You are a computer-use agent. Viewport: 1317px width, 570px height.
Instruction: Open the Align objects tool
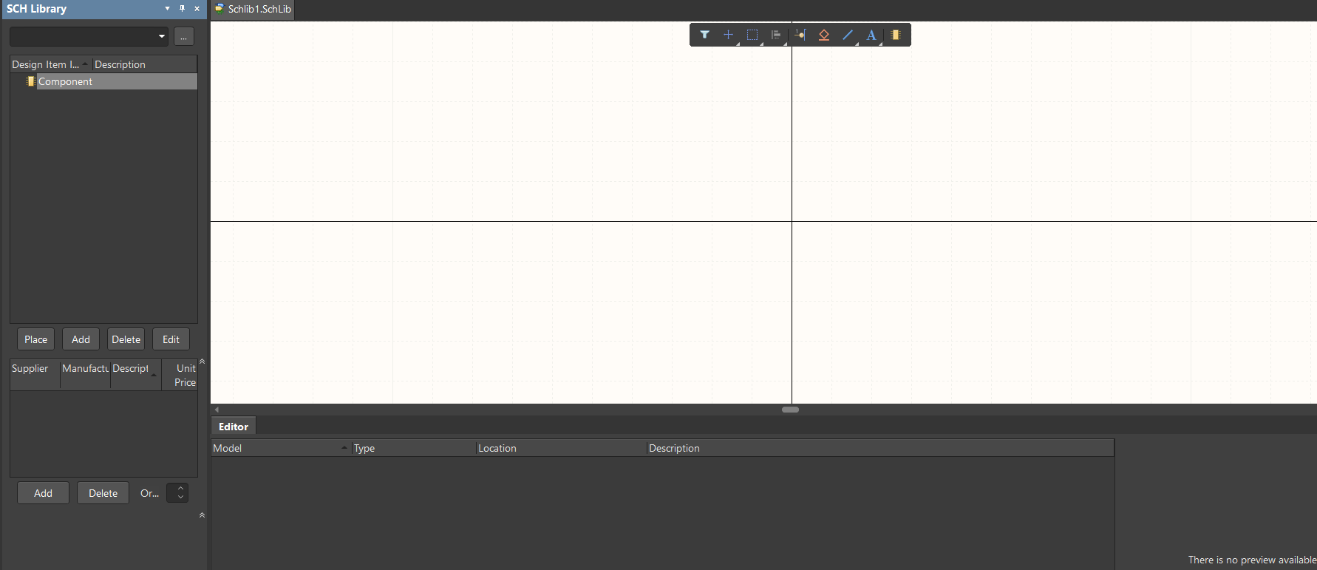tap(776, 35)
